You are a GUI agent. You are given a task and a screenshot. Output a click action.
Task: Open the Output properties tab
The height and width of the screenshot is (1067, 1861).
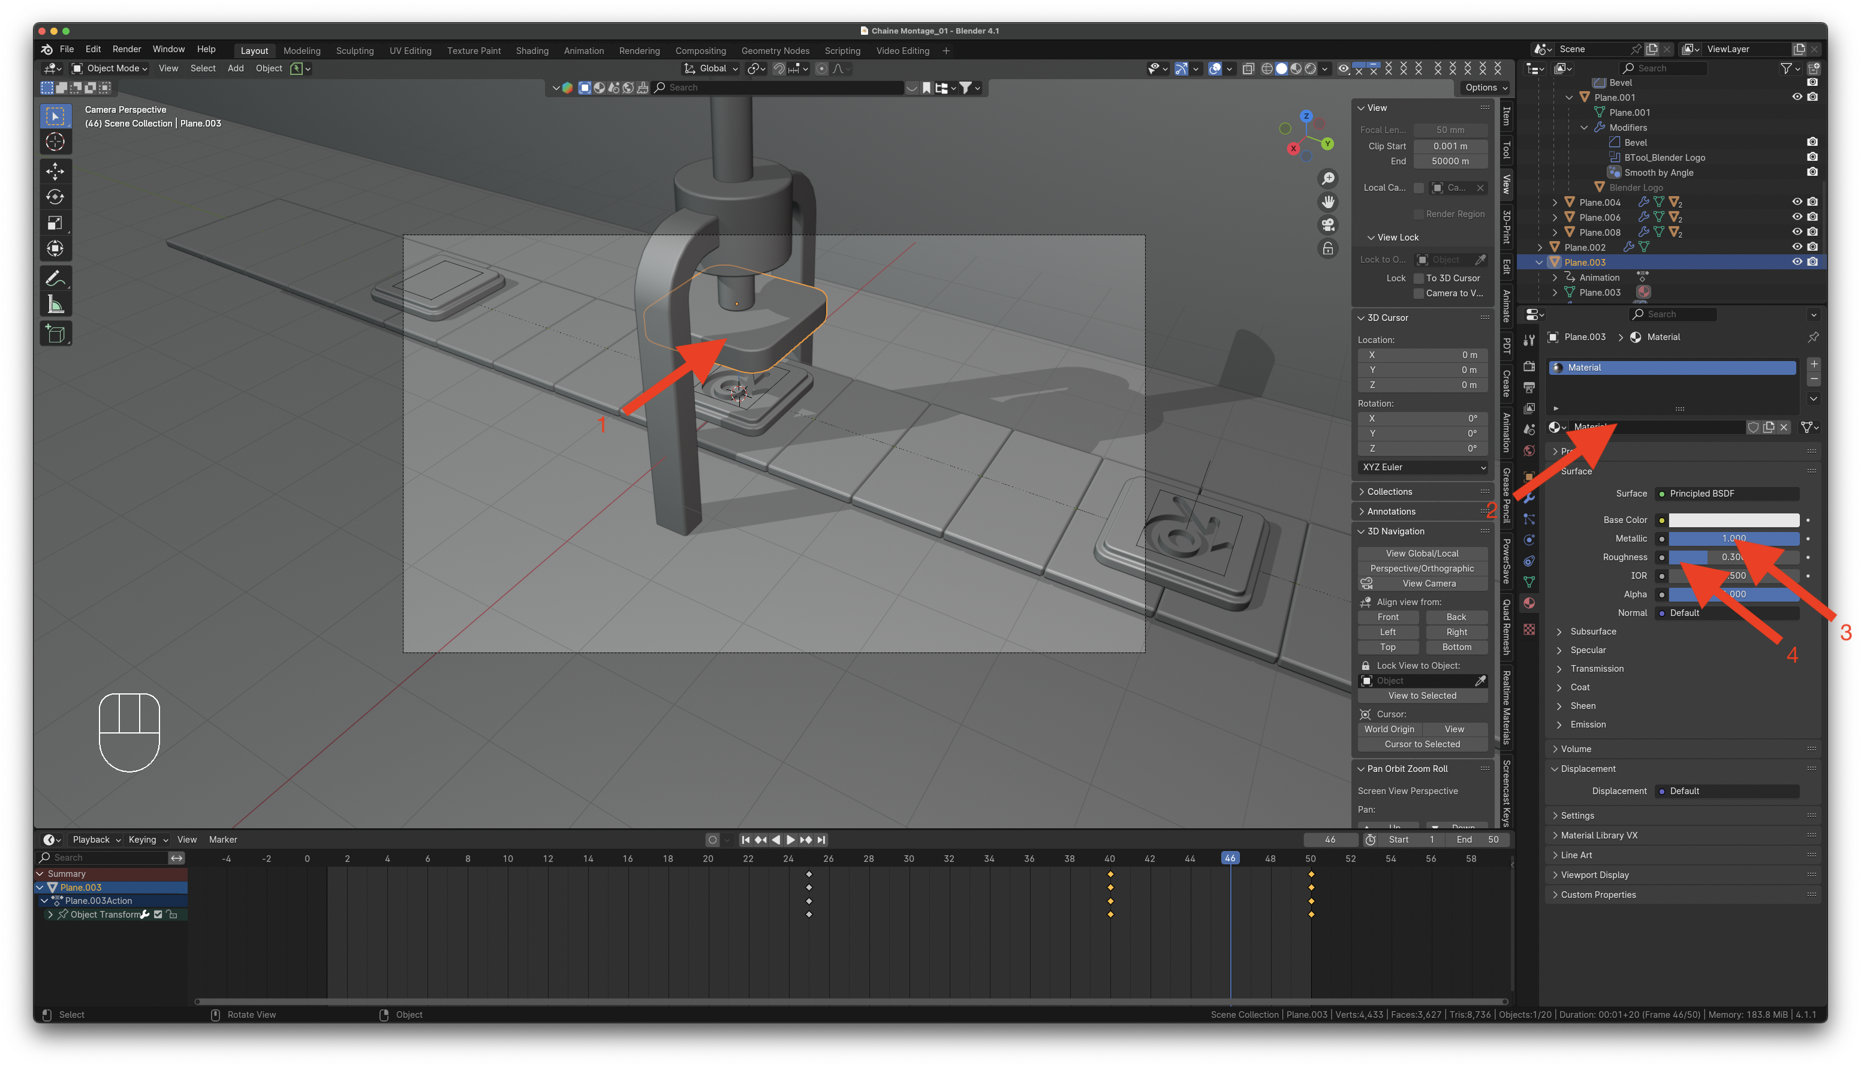tap(1528, 387)
